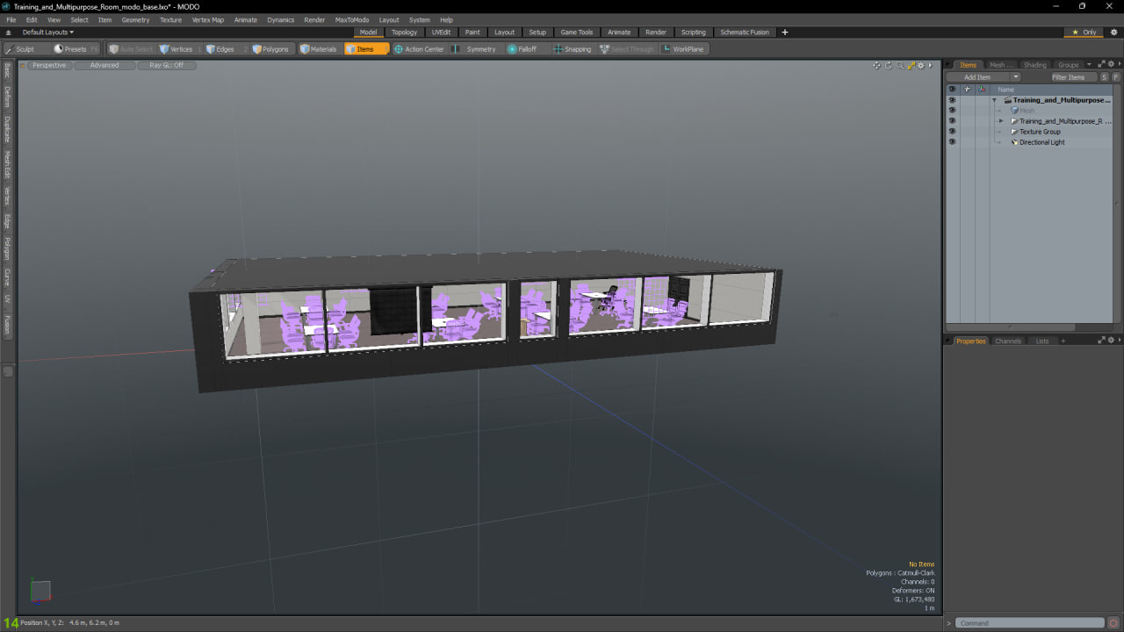The image size is (1124, 632).
Task: Toggle Snapping
Action: (x=573, y=49)
